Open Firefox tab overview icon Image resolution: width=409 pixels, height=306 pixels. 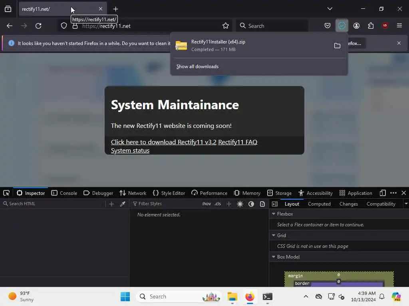(x=8, y=9)
